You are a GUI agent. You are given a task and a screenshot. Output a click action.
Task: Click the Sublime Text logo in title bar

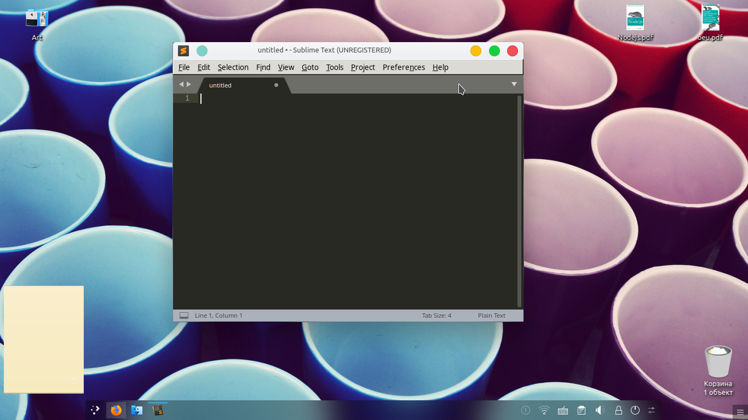(183, 51)
